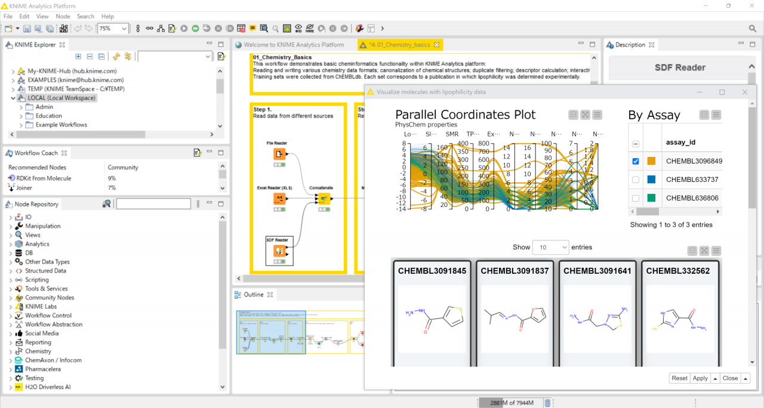Click the Configure node checklist toolbar icon

click(172, 28)
